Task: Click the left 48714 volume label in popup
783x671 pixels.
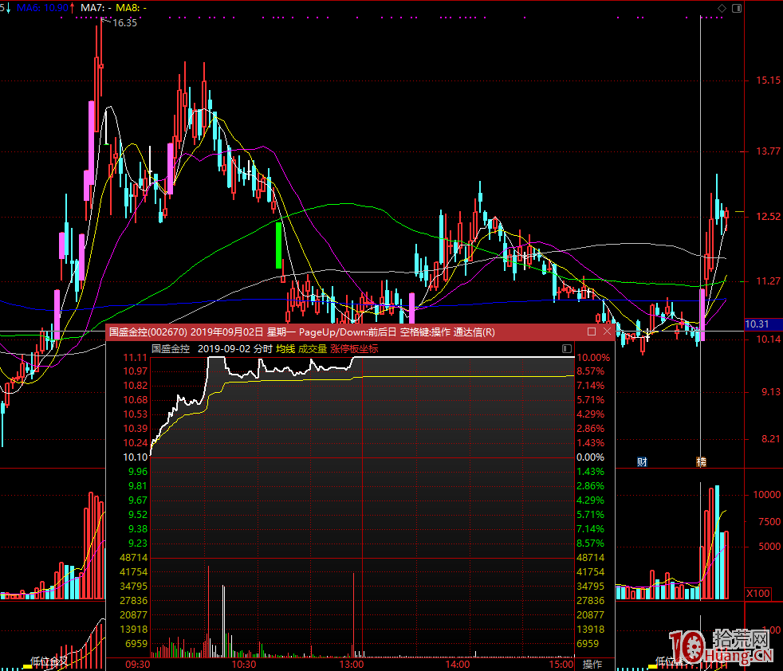Action: click(x=134, y=557)
